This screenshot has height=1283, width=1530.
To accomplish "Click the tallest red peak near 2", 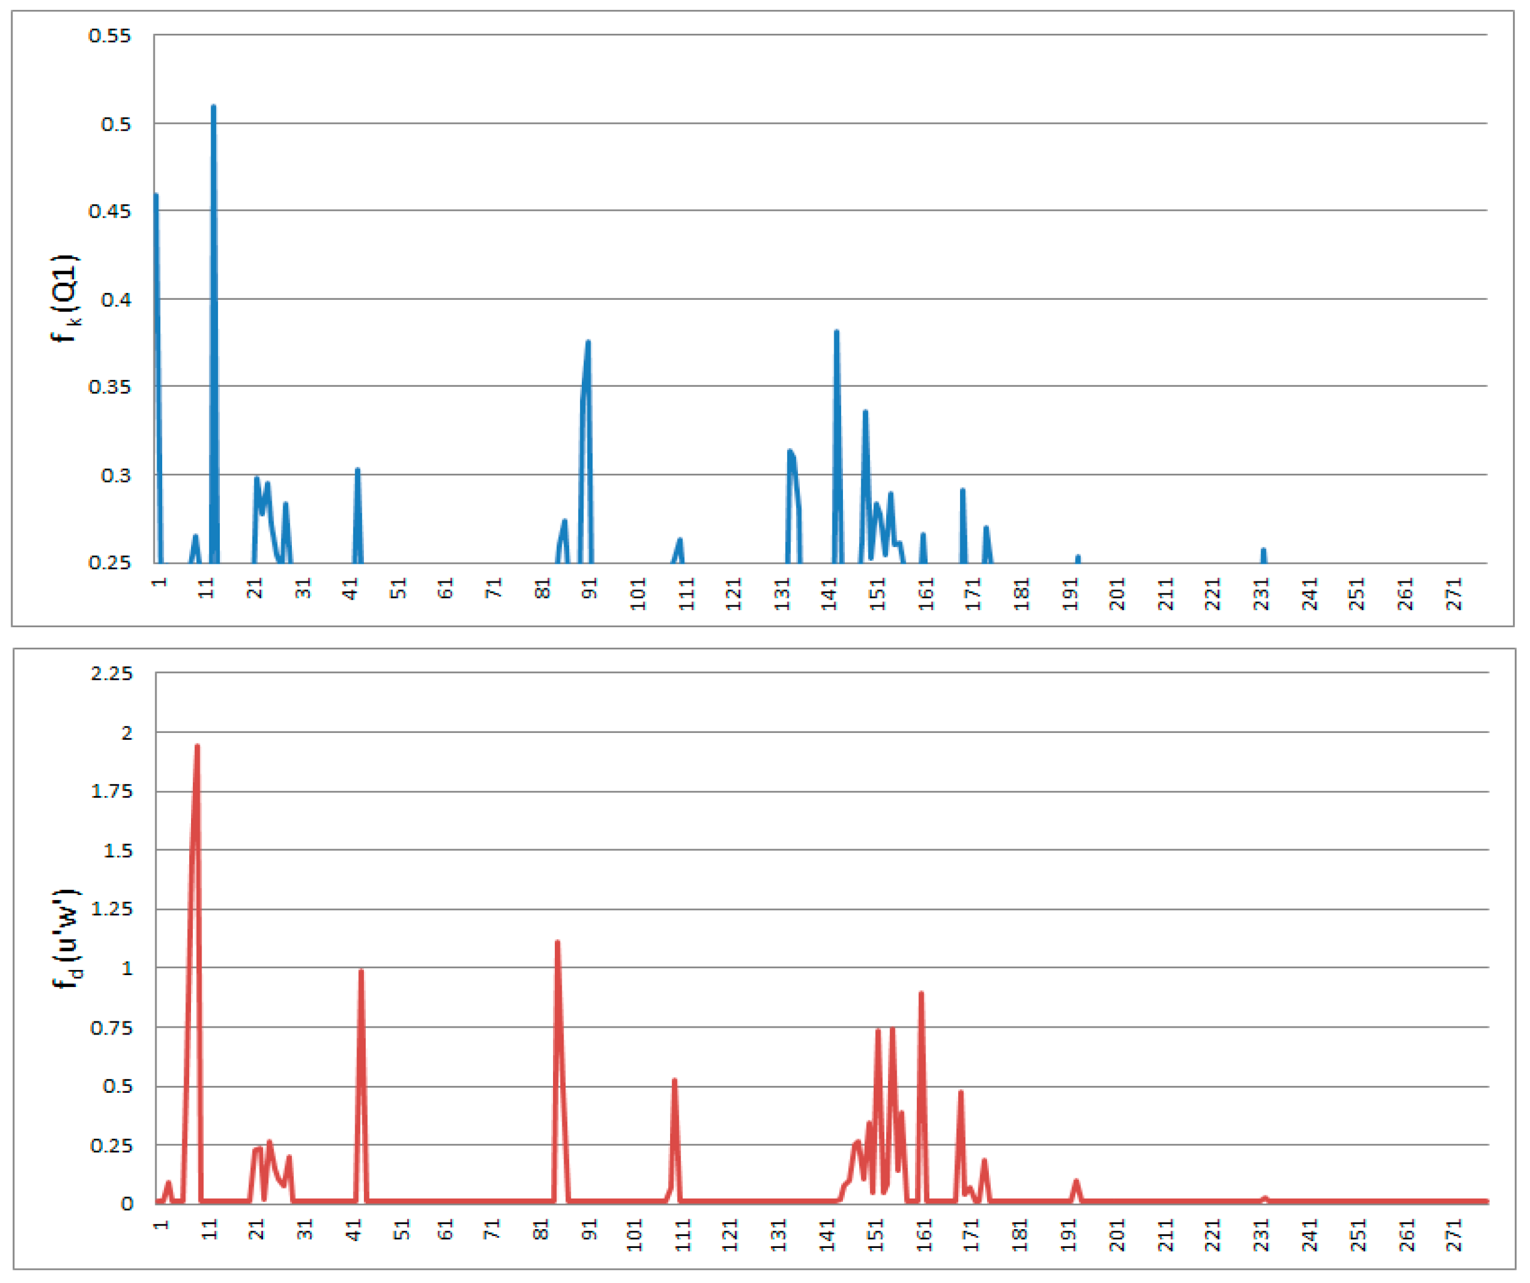I will tap(197, 750).
